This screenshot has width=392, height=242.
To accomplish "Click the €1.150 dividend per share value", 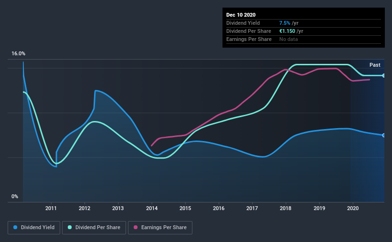I will pyautogui.click(x=287, y=31).
